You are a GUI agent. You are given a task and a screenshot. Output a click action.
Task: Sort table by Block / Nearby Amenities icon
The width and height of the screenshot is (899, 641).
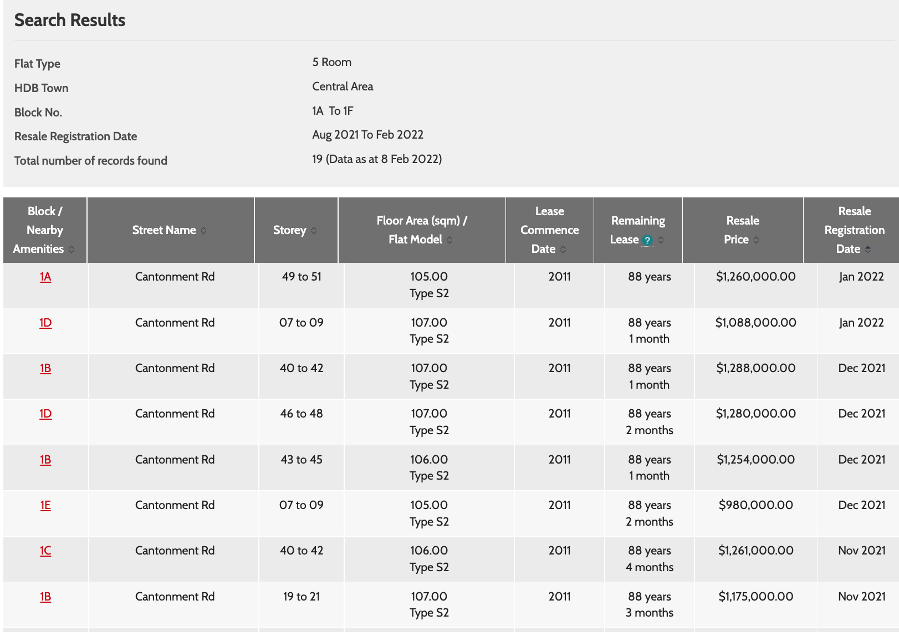click(71, 250)
